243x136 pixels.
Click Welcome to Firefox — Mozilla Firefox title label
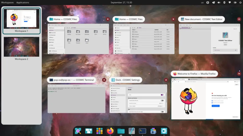(x=194, y=74)
